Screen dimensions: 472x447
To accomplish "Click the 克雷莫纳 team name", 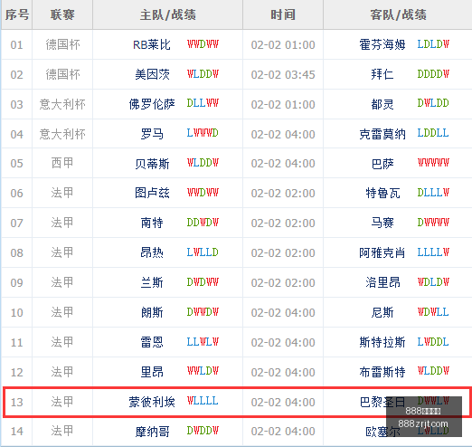I will point(382,134).
